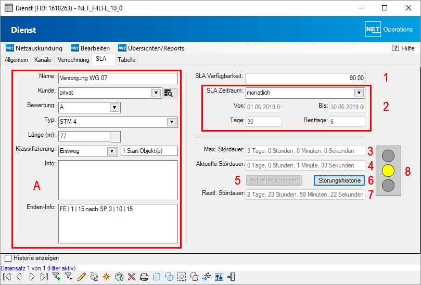Click Länge (m) input field
Image resolution: width=421 pixels, height=285 pixels.
[x=84, y=136]
